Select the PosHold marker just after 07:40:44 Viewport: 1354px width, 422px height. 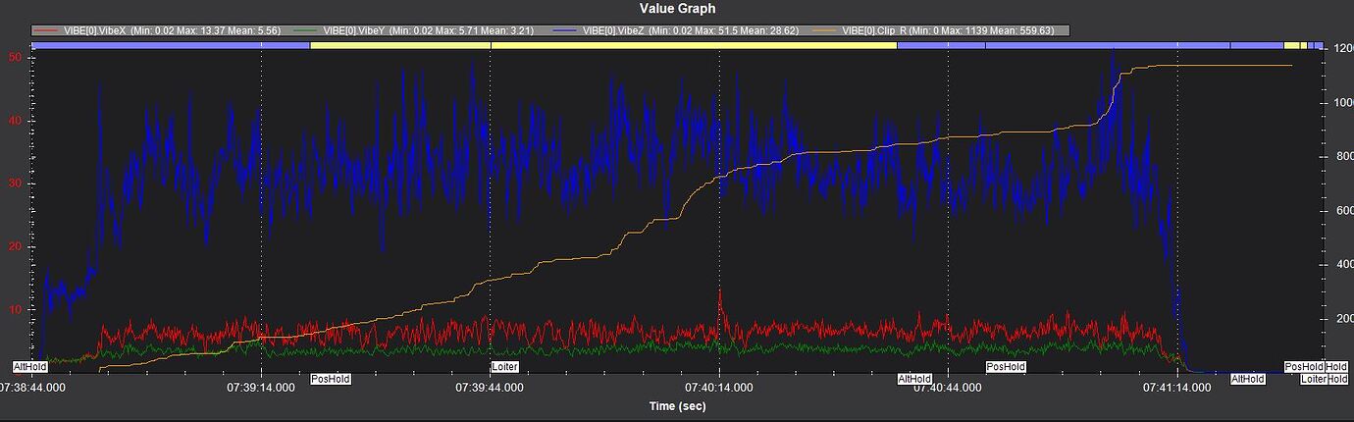[x=1006, y=367]
